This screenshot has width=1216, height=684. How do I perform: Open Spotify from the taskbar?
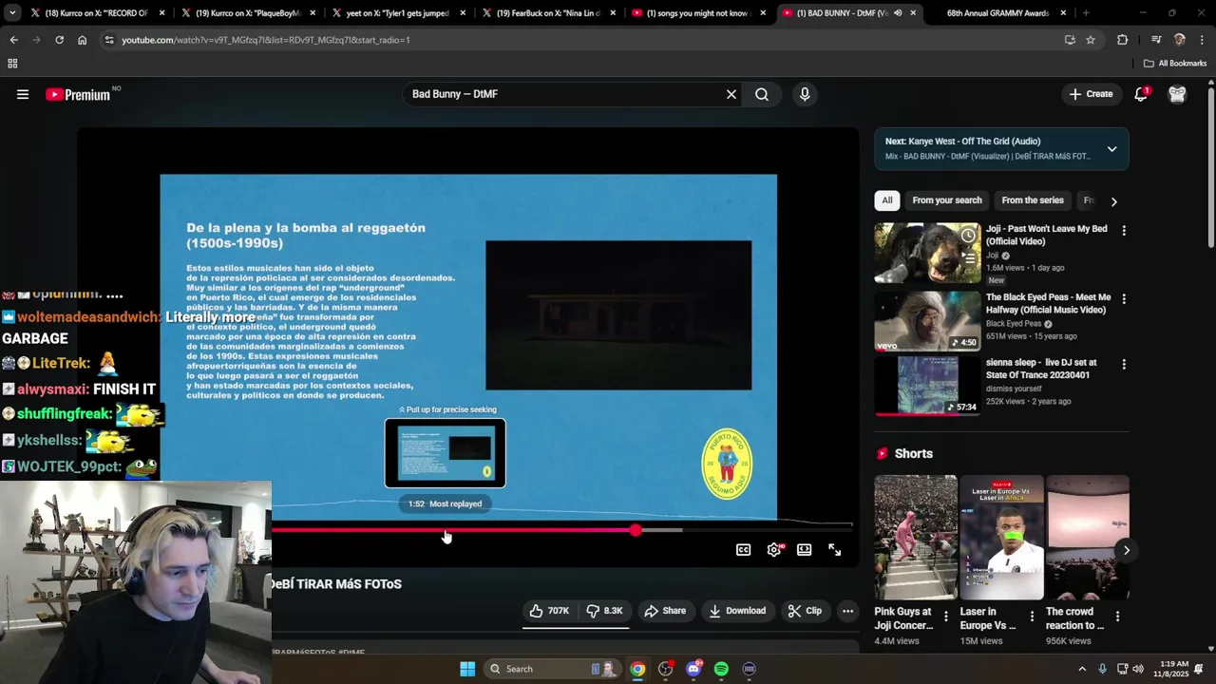(x=721, y=669)
